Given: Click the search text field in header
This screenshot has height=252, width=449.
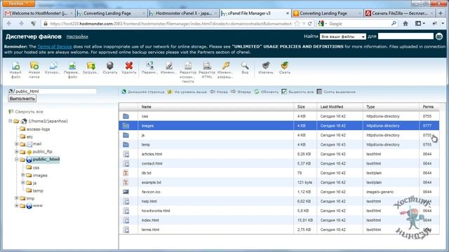Looking at the screenshot, I should point(406,36).
